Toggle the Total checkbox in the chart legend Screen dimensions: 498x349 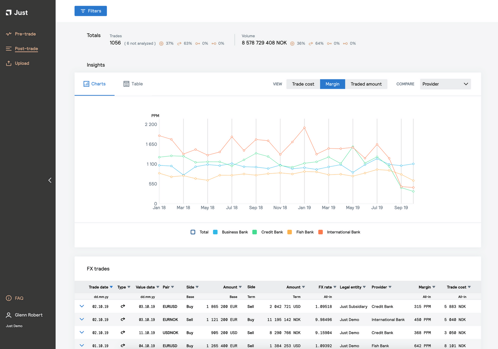(x=193, y=232)
